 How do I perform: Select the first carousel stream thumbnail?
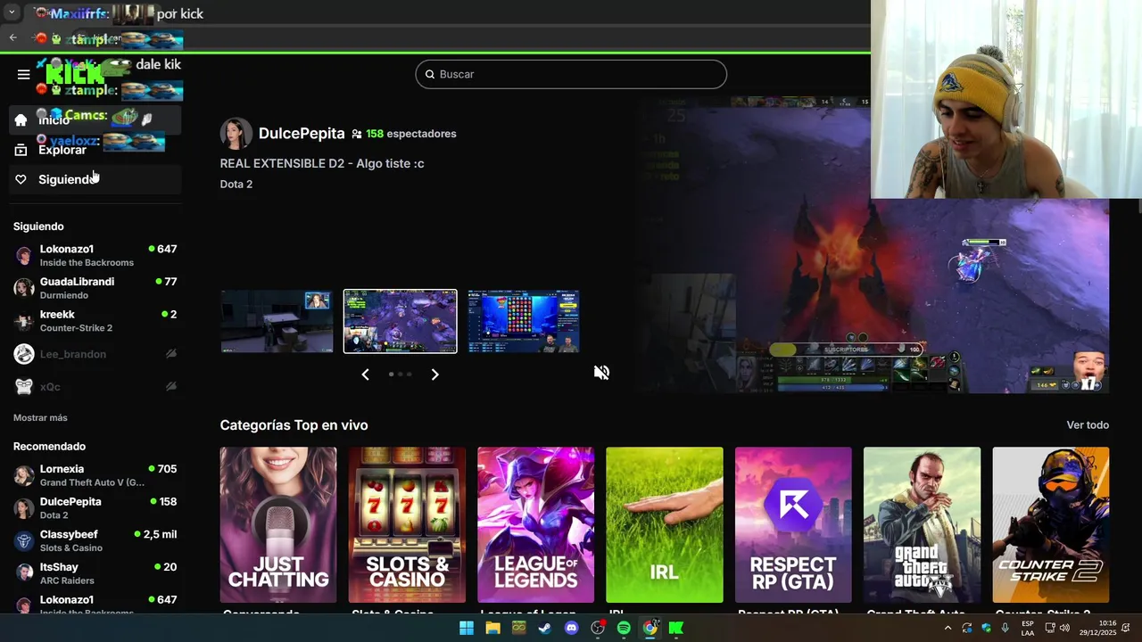click(x=277, y=321)
